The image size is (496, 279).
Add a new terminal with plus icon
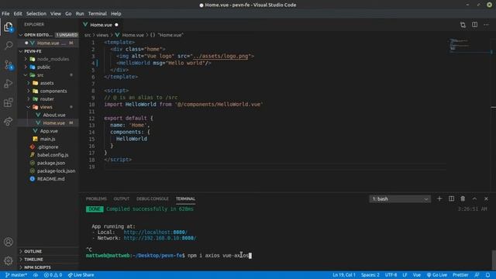[439, 198]
